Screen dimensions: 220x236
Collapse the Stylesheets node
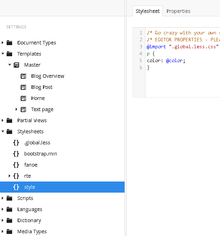(2, 132)
